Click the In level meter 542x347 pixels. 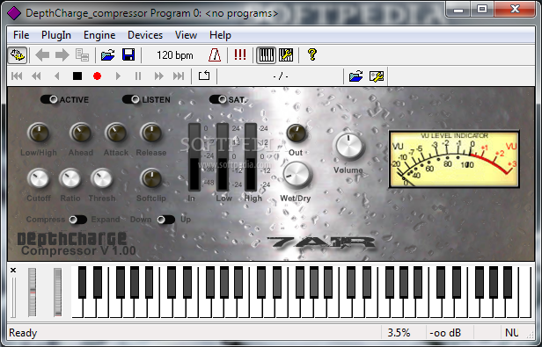[x=194, y=156]
